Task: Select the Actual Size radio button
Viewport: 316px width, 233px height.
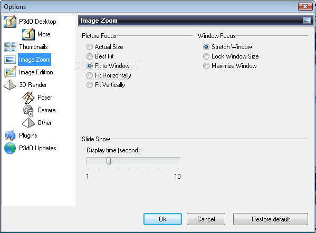Action: (90, 47)
